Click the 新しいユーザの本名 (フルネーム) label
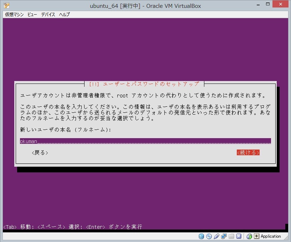The width and height of the screenshot is (291, 242). 66,130
